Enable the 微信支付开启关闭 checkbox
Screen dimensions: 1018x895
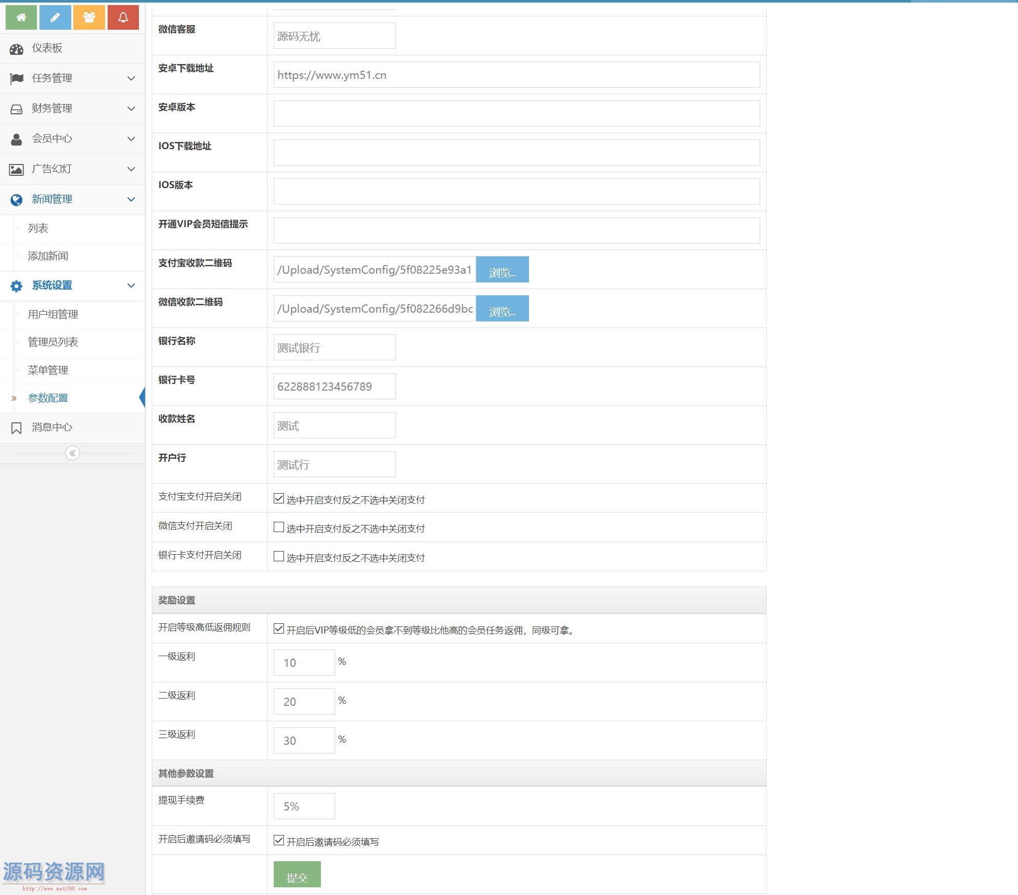click(x=279, y=527)
